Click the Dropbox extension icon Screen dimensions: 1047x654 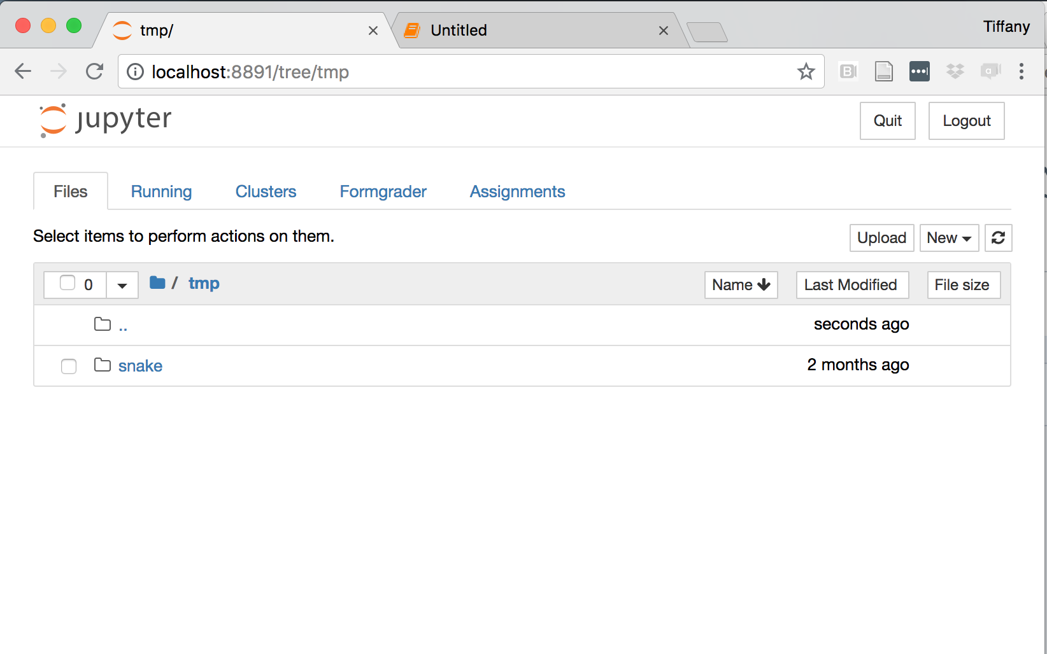(x=955, y=71)
